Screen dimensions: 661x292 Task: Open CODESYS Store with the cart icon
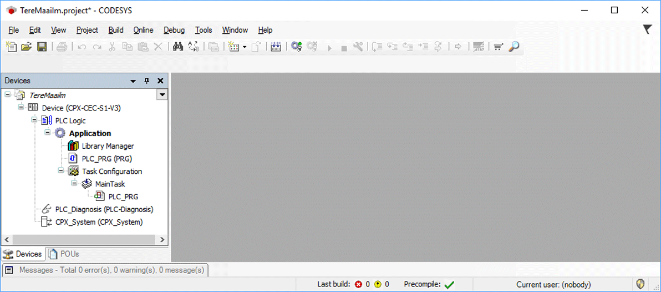(x=499, y=47)
